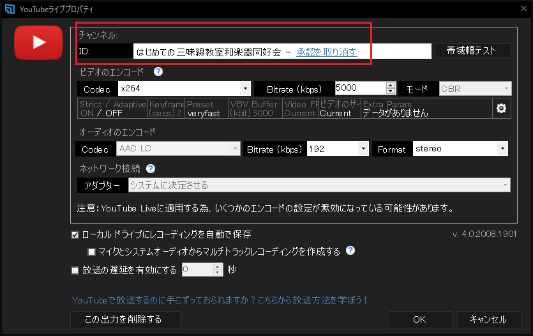
Task: Increase delay seconds with up arrow
Action: click(x=218, y=266)
